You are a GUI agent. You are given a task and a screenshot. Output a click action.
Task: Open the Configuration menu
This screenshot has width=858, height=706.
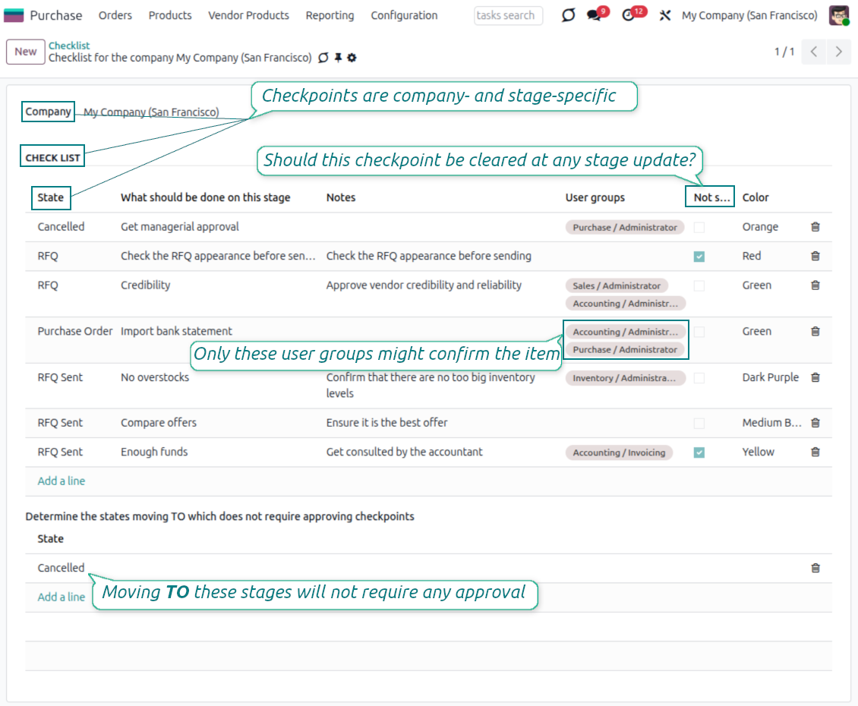pyautogui.click(x=404, y=15)
